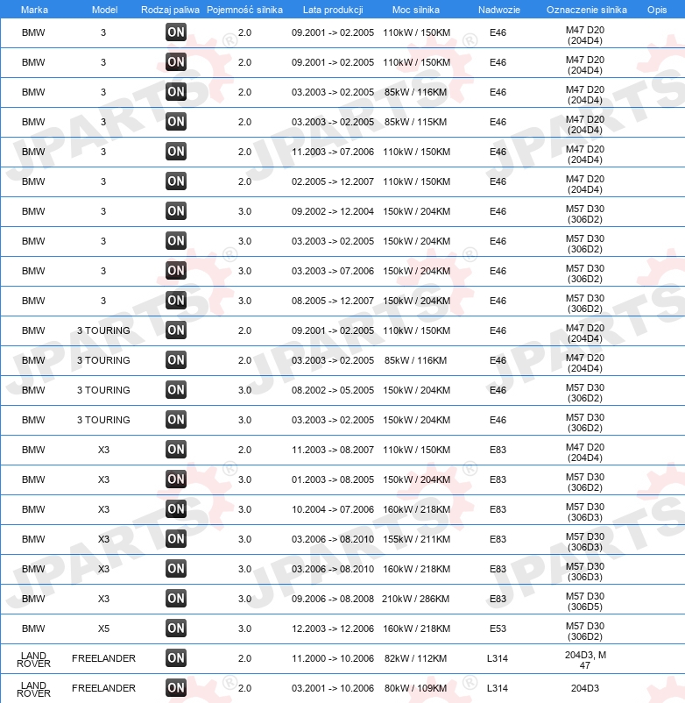Click the Rodzaj paliwa column header
Image resolution: width=685 pixels, height=703 pixels.
click(170, 10)
